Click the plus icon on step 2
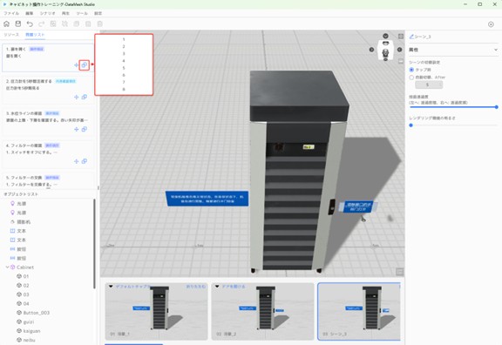Viewport: 502px width, 345px height. tap(76, 97)
